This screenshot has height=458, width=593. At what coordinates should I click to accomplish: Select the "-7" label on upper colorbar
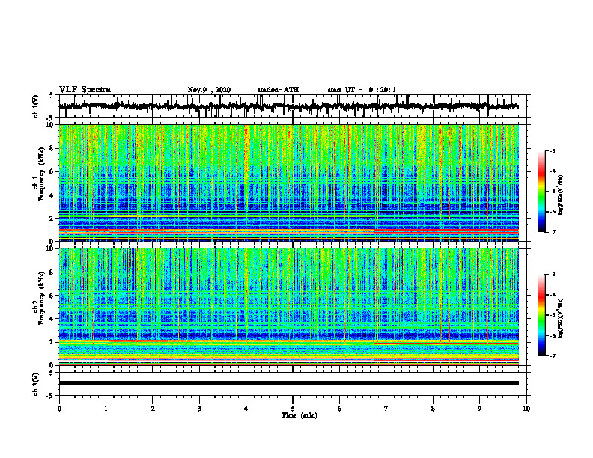tap(552, 233)
